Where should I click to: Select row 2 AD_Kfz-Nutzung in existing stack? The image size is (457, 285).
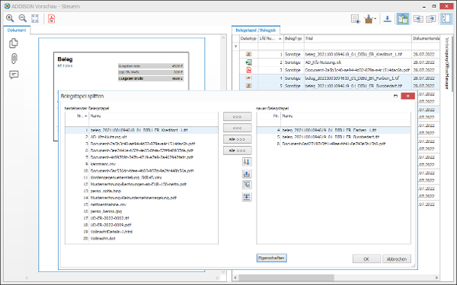[x=142, y=137]
